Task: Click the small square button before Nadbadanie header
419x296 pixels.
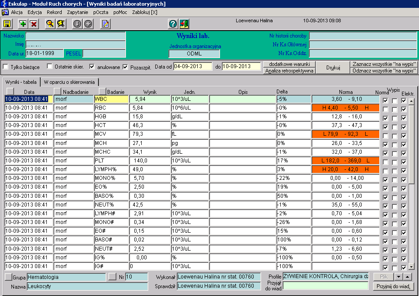Action: pos(57,91)
